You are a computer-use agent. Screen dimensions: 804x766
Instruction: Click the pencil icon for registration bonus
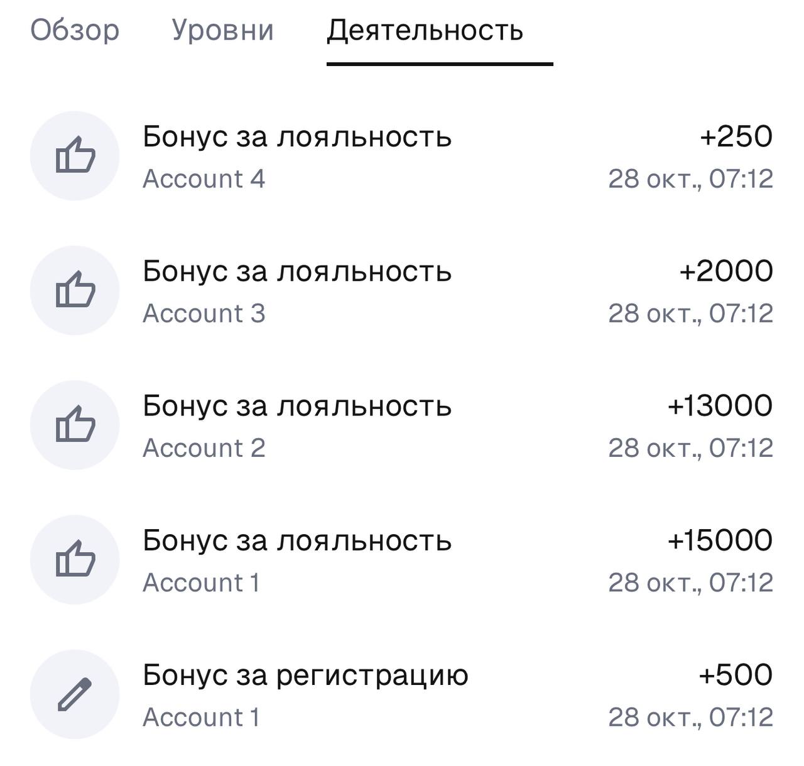[75, 693]
